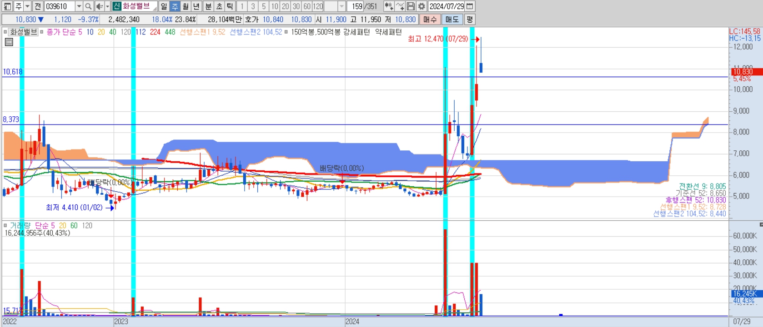
Task: Select the 초 second chart period
Action: 219,6
